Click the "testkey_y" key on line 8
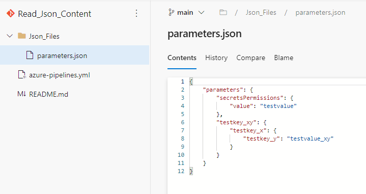The height and width of the screenshot is (194, 366). pyautogui.click(x=262, y=138)
